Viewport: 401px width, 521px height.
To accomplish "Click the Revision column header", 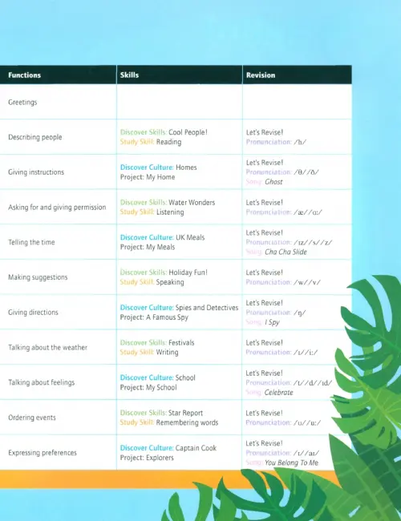I will pyautogui.click(x=261, y=75).
